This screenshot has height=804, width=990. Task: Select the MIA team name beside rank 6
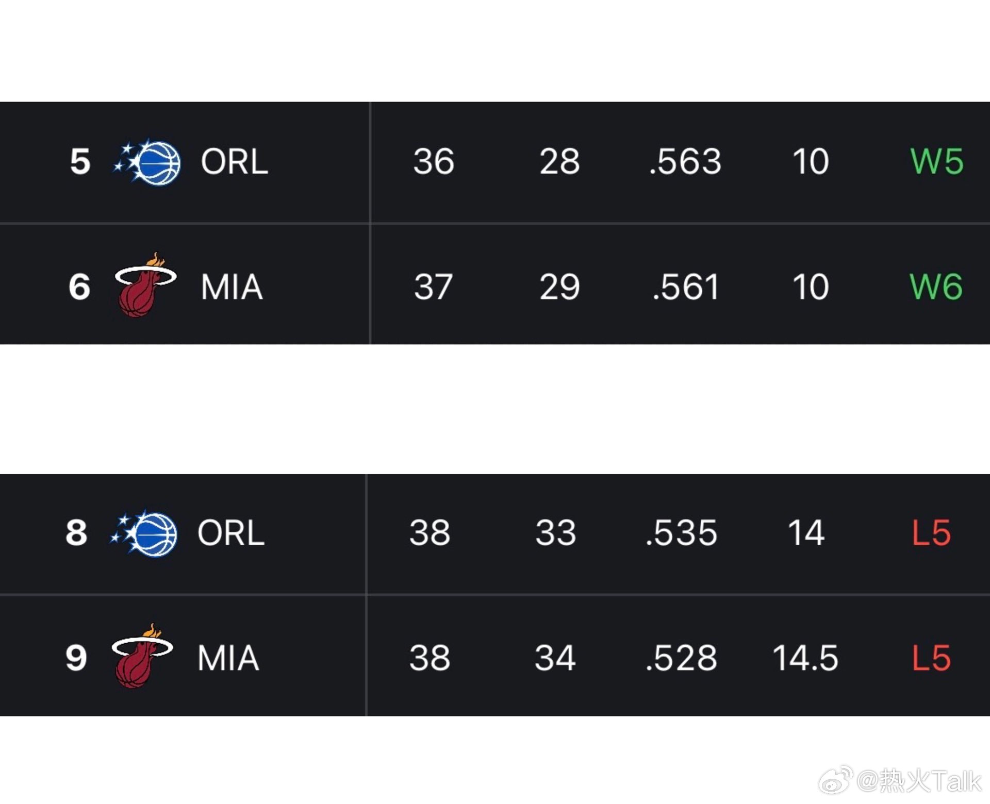click(232, 287)
